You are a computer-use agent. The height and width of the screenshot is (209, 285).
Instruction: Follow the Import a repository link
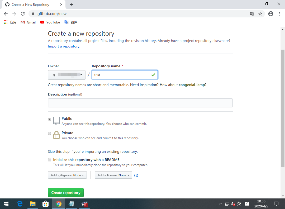click(x=64, y=46)
